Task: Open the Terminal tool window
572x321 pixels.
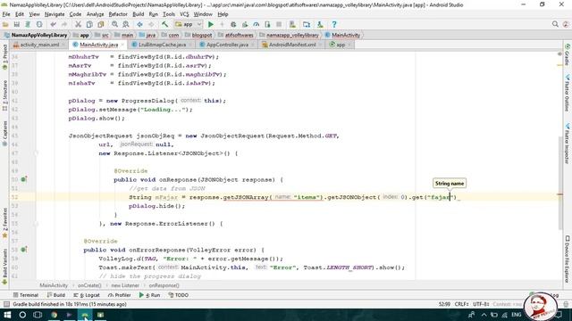Action: (26, 295)
